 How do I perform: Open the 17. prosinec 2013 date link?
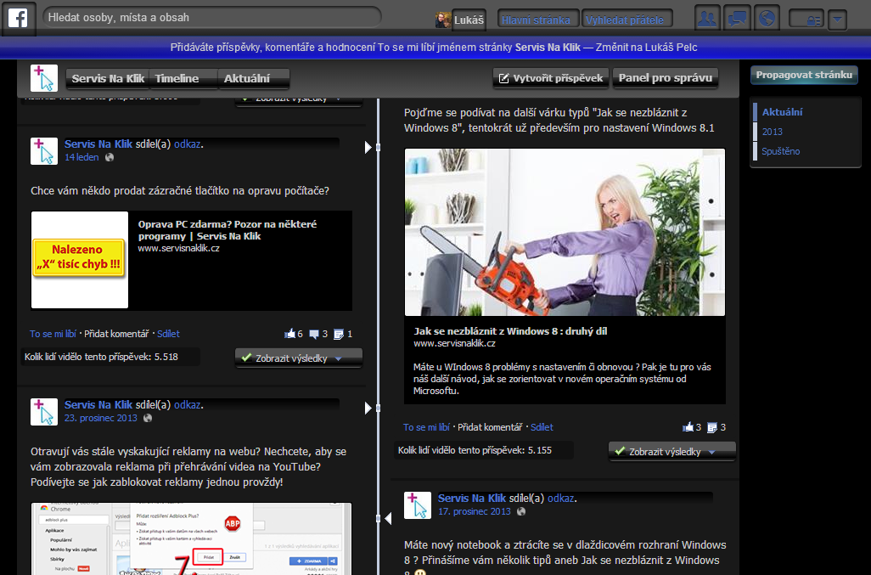[475, 511]
